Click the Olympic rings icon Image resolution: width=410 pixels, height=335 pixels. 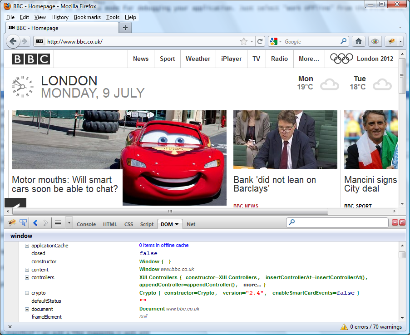(341, 59)
